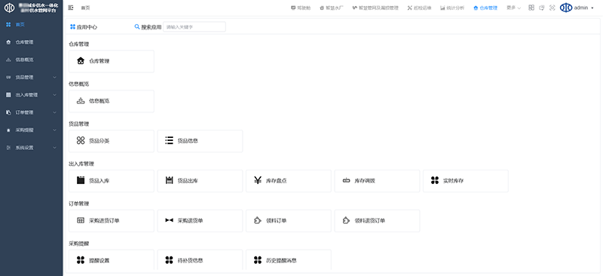Open 货品出库 card icon
603x276 pixels.
(169, 180)
